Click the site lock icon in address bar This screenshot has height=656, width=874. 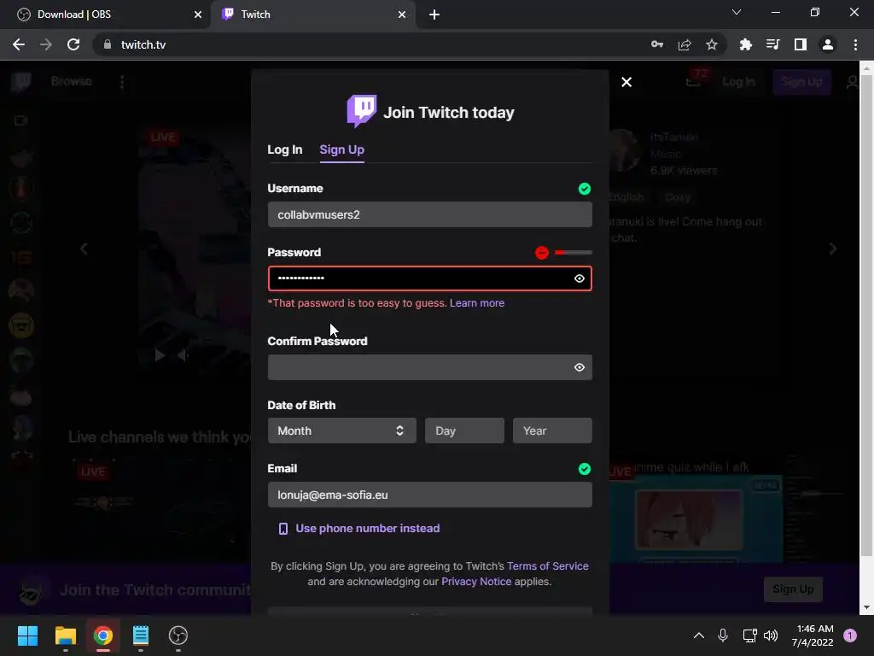[108, 44]
